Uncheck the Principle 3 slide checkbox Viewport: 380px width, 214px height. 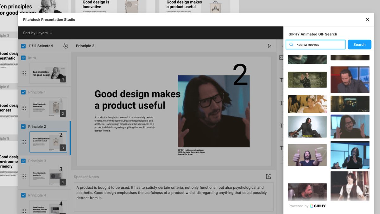coord(23,161)
